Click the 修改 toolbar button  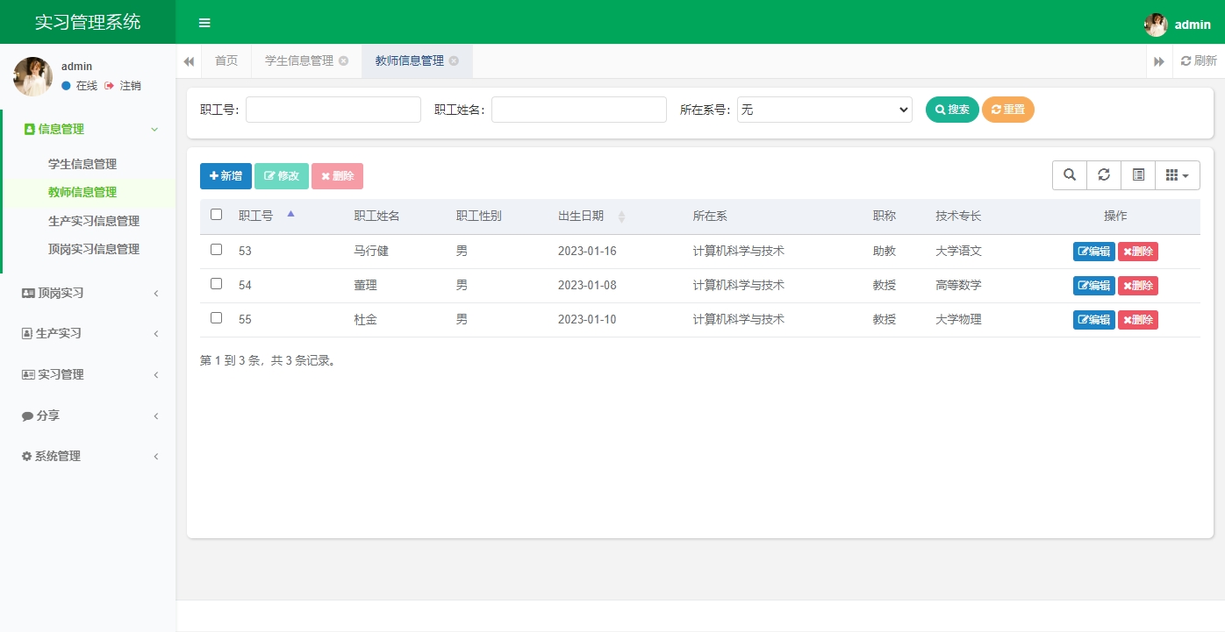282,176
